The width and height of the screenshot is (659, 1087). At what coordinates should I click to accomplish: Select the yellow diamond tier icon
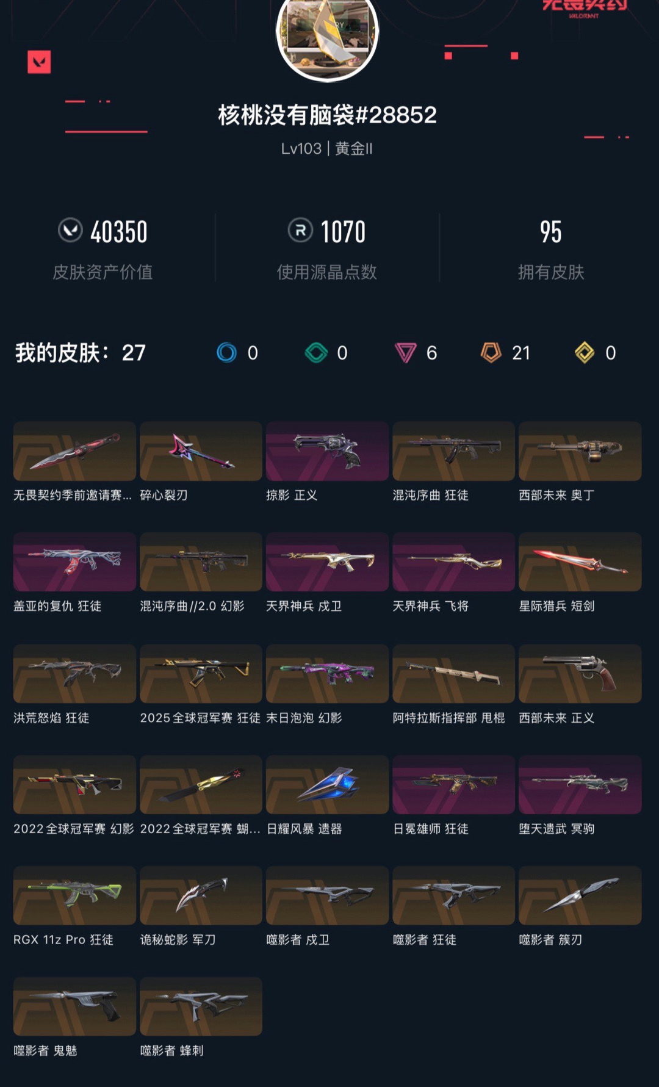[585, 353]
